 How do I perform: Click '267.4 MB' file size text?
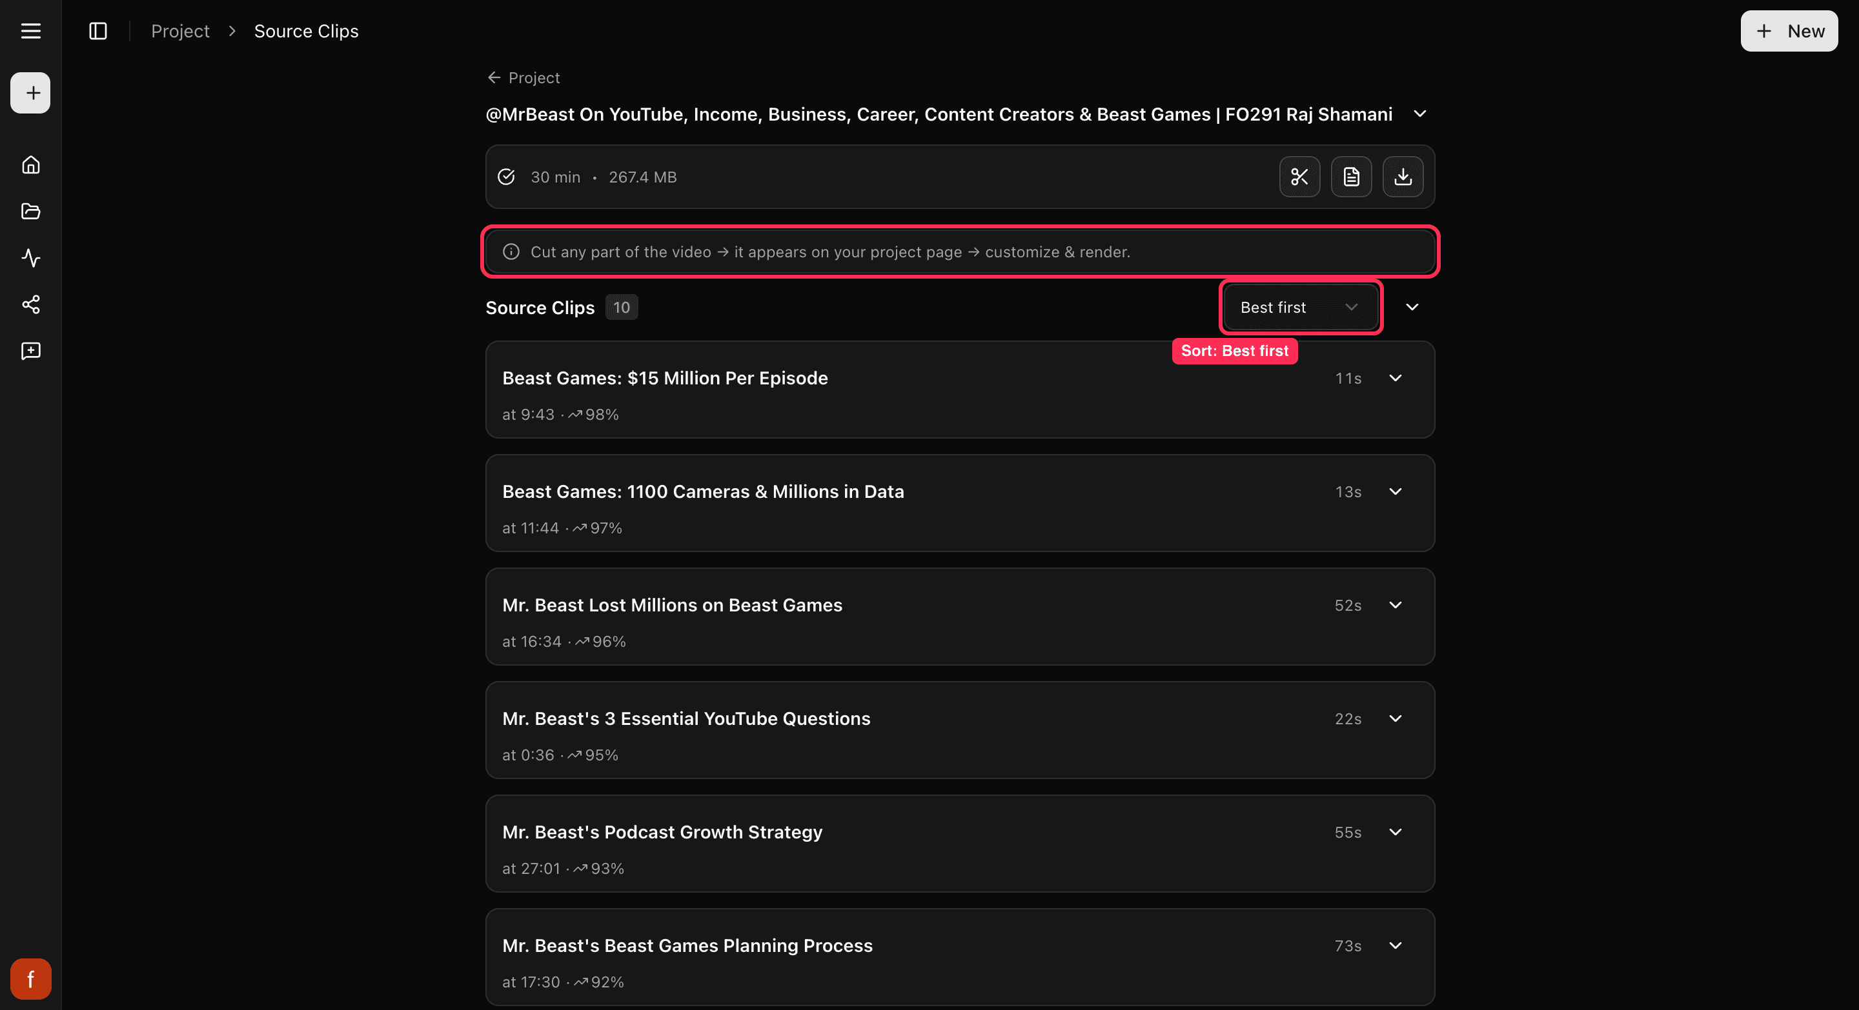pos(642,177)
